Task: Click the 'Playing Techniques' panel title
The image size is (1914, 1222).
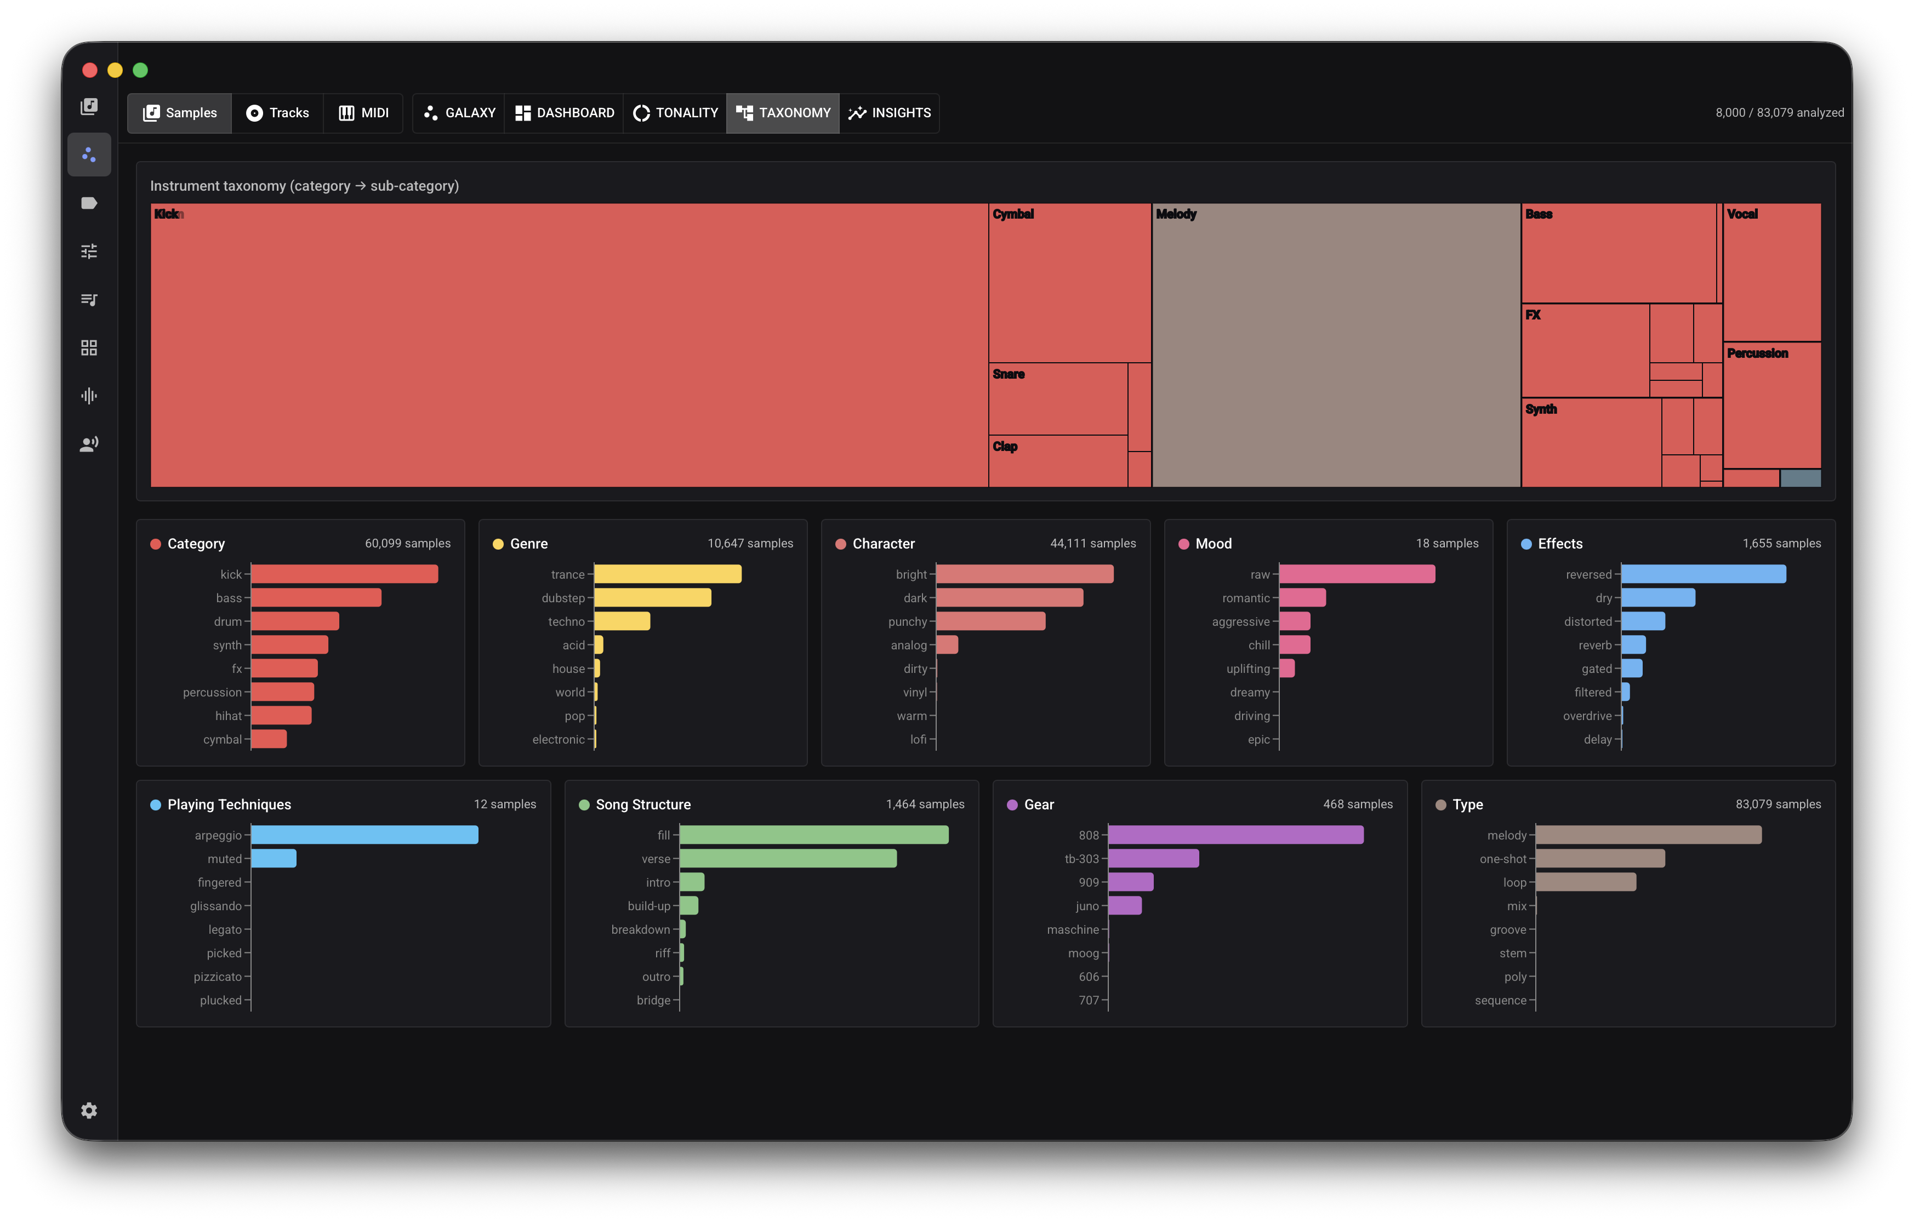Action: [x=229, y=804]
